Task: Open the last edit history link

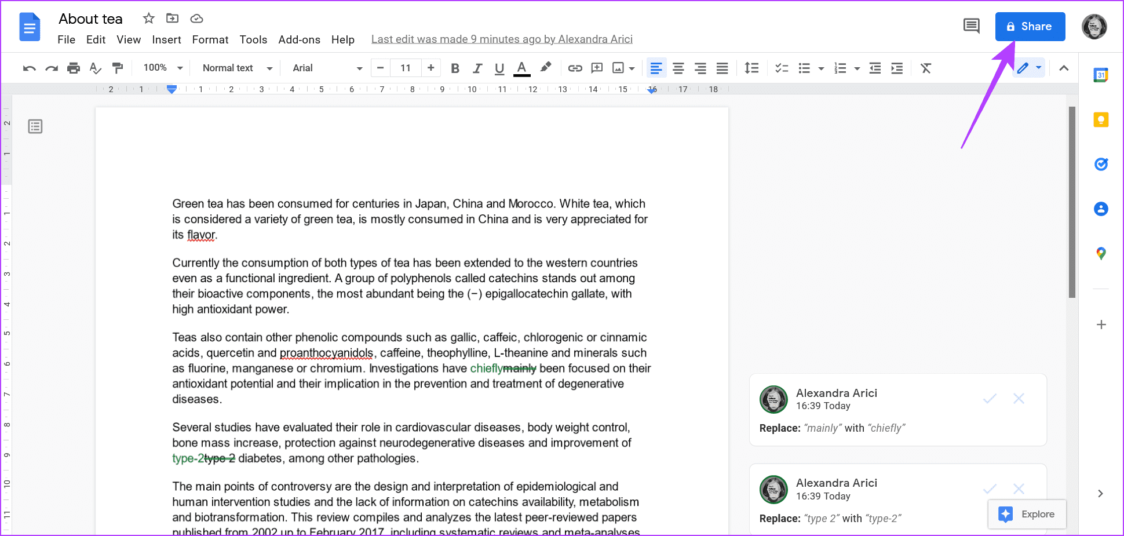Action: coord(502,39)
